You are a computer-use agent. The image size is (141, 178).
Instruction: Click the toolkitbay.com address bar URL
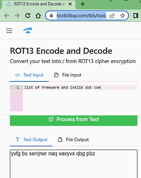pyautogui.click(x=81, y=16)
